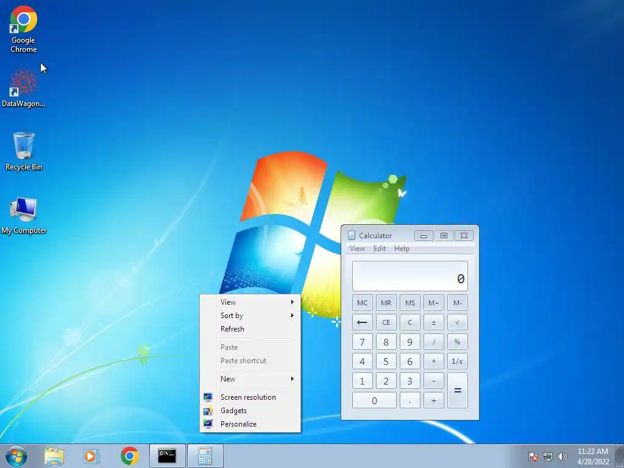The image size is (624, 468).
Task: Click the 2 key in Calculator
Action: pyautogui.click(x=386, y=381)
